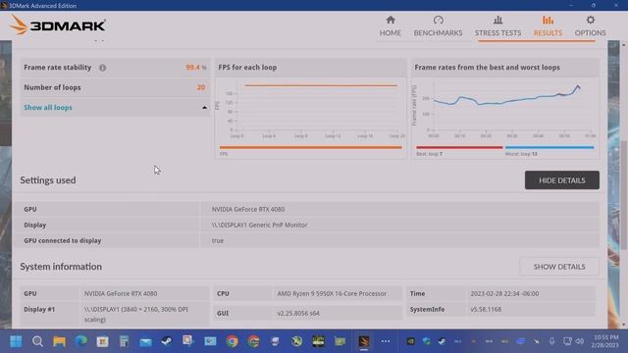The width and height of the screenshot is (628, 353).
Task: Click the 99.4 % stability value
Action: pyautogui.click(x=196, y=68)
